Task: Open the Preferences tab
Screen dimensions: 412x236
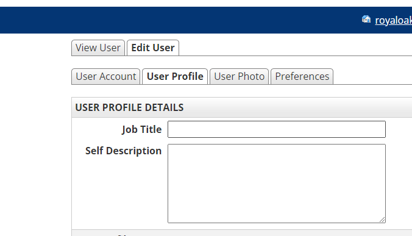Action: (x=302, y=76)
